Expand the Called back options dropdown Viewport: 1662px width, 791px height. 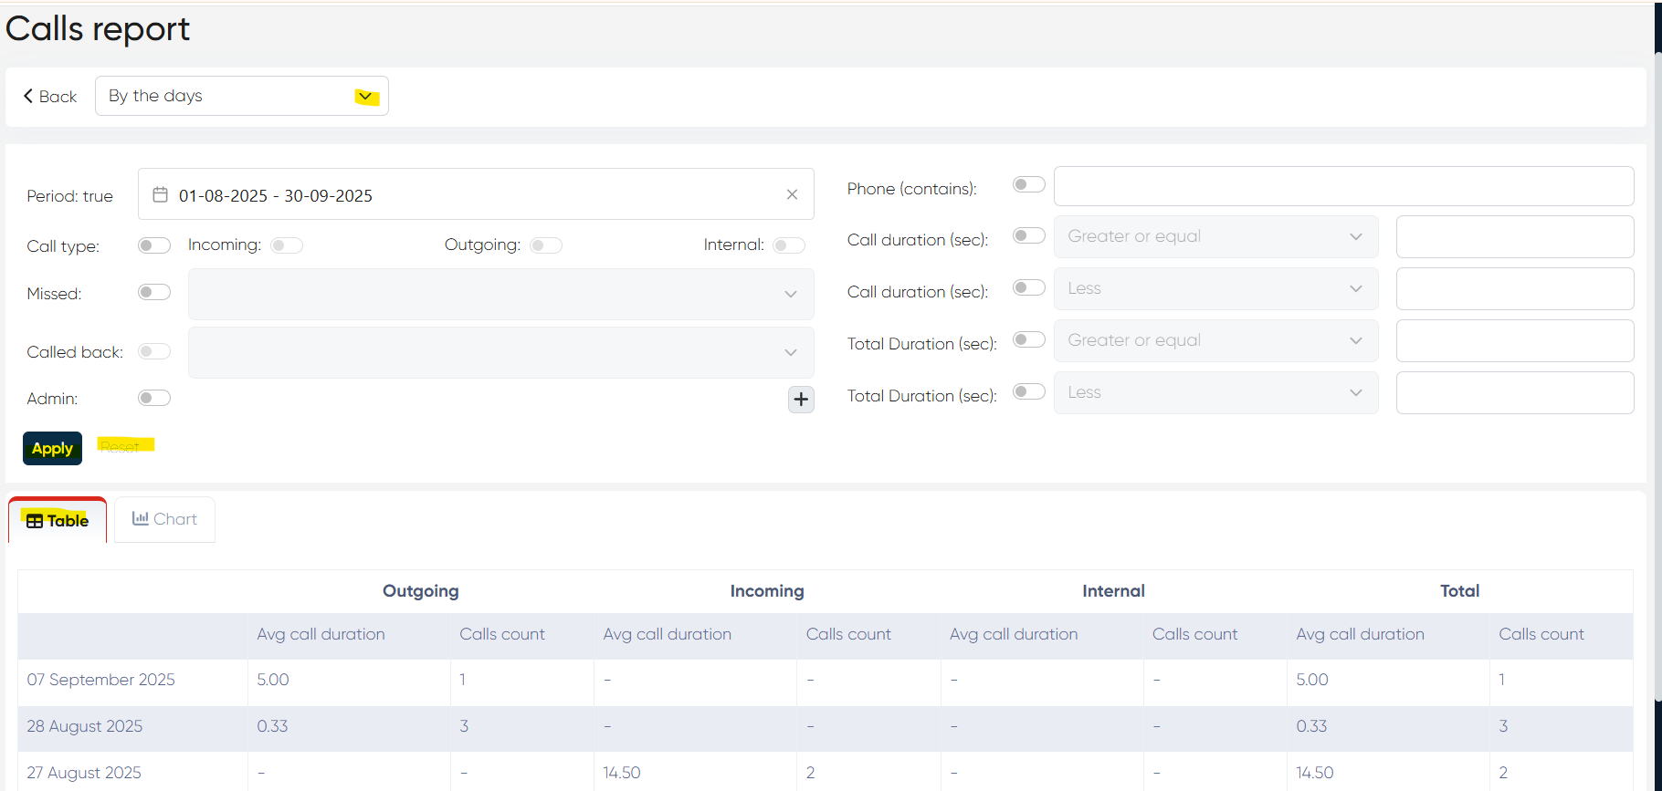(x=500, y=352)
